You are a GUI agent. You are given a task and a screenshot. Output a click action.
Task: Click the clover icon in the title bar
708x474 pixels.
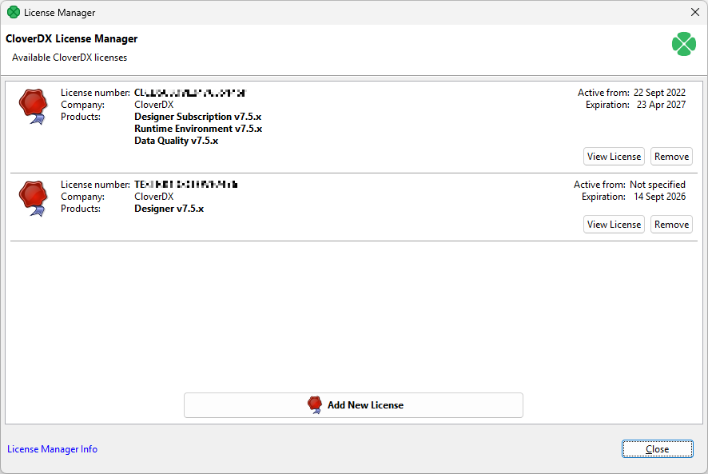click(14, 12)
